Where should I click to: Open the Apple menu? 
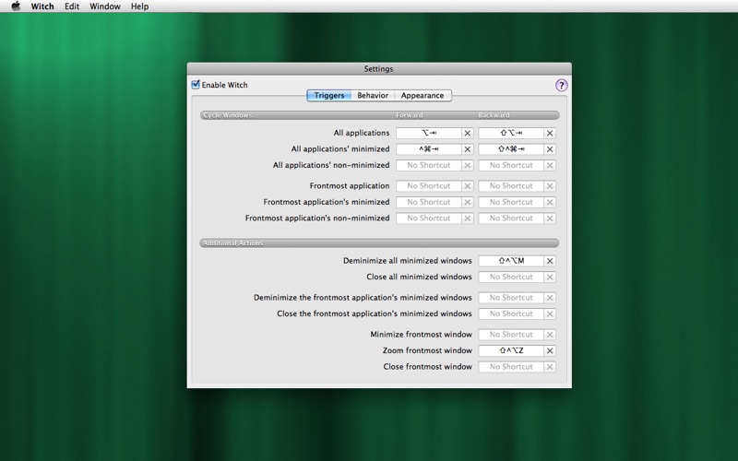[x=15, y=6]
